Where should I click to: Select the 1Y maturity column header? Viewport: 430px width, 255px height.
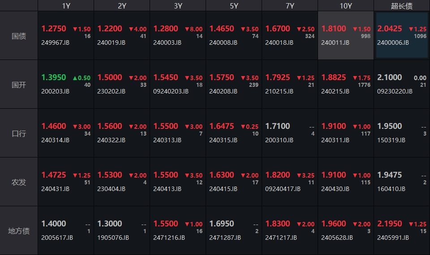66,6
